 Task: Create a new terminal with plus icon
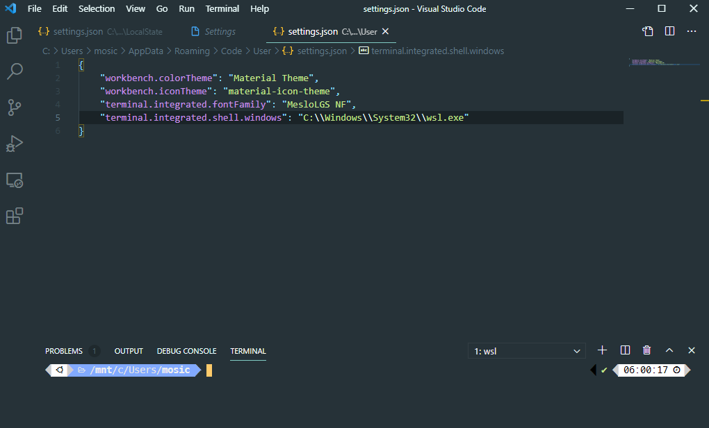click(602, 350)
